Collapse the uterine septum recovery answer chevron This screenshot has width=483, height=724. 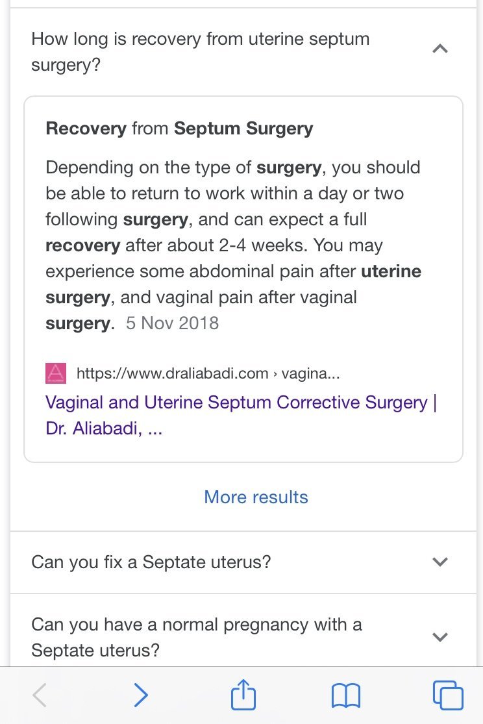click(440, 49)
